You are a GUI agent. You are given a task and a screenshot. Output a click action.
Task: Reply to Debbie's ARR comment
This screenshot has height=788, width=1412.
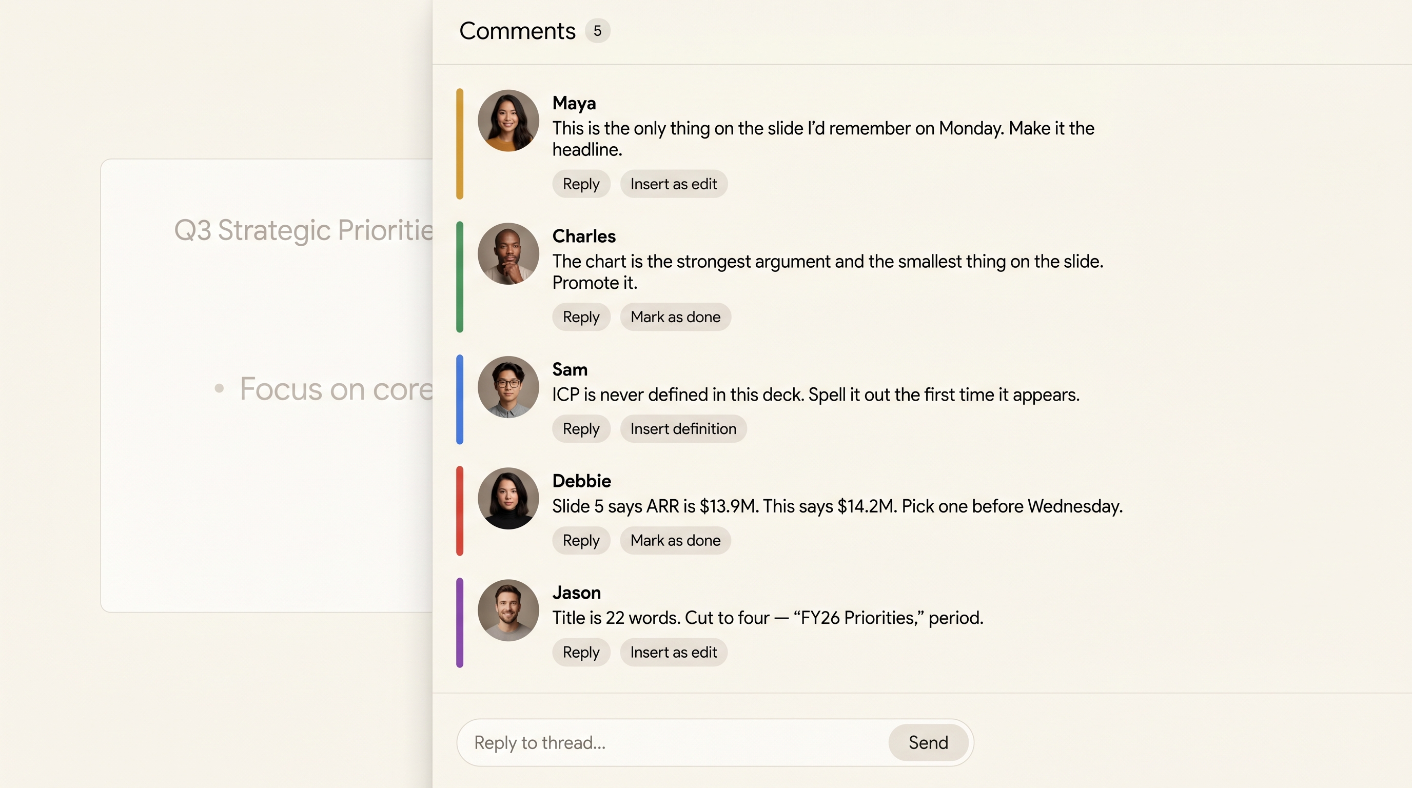point(581,540)
